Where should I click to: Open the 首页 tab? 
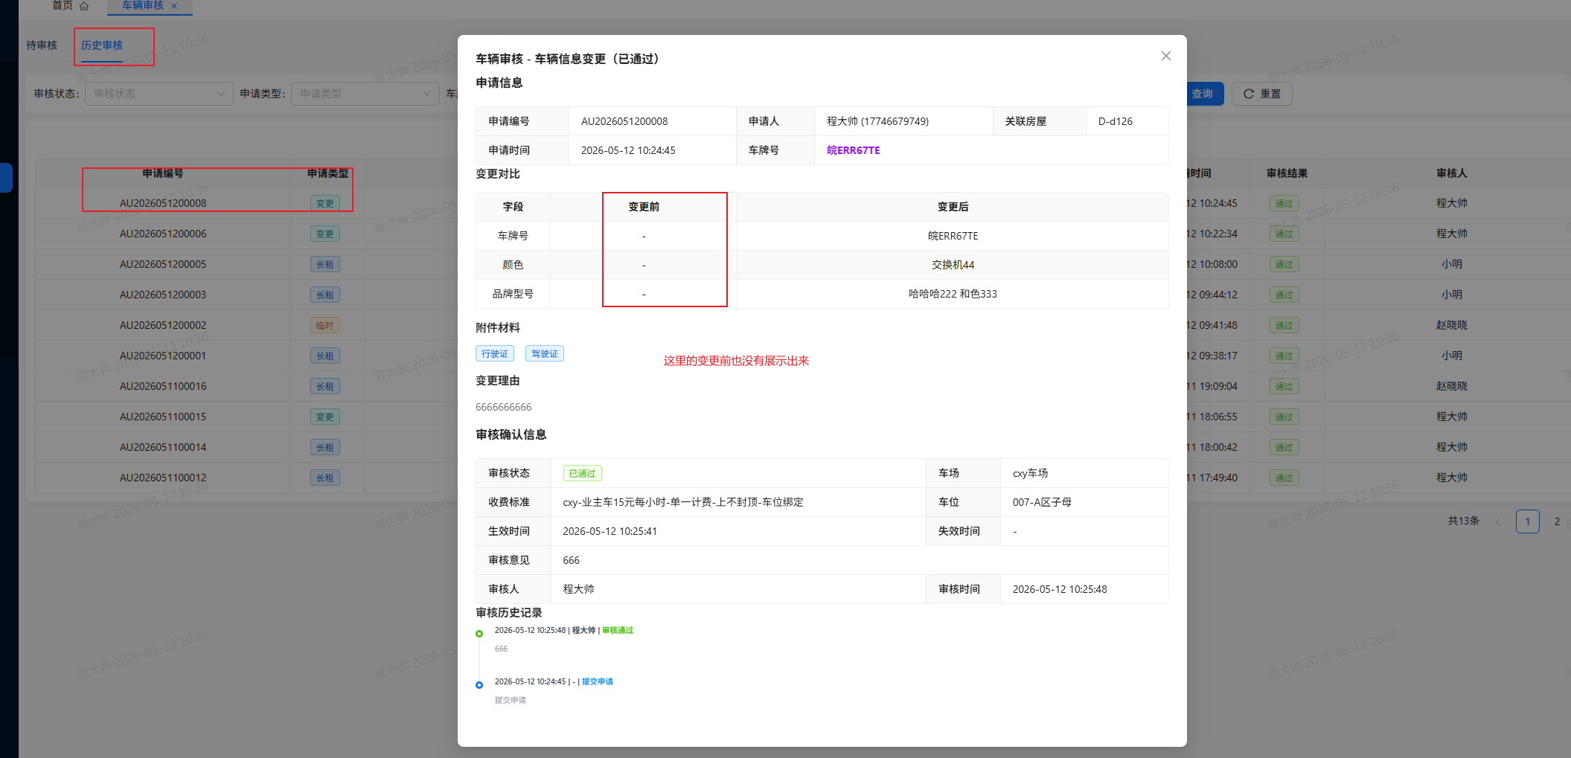pos(63,6)
